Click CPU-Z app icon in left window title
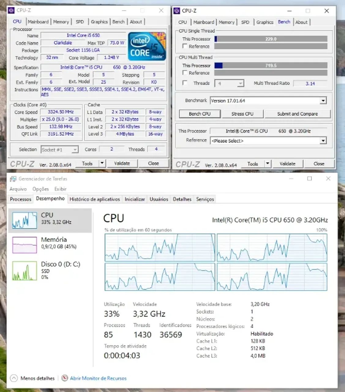The image size is (345, 392). 11,10
